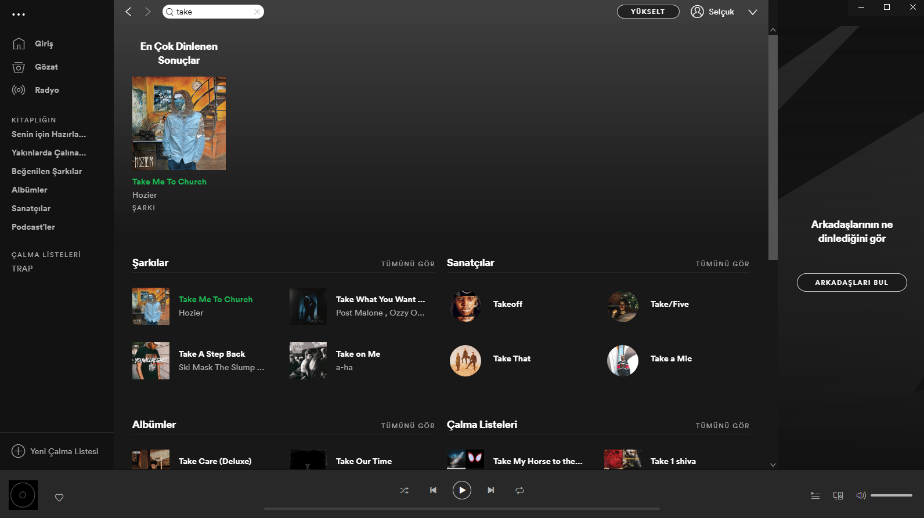The image size is (924, 518).
Task: Click Take a Mic artist avatar
Action: click(623, 361)
